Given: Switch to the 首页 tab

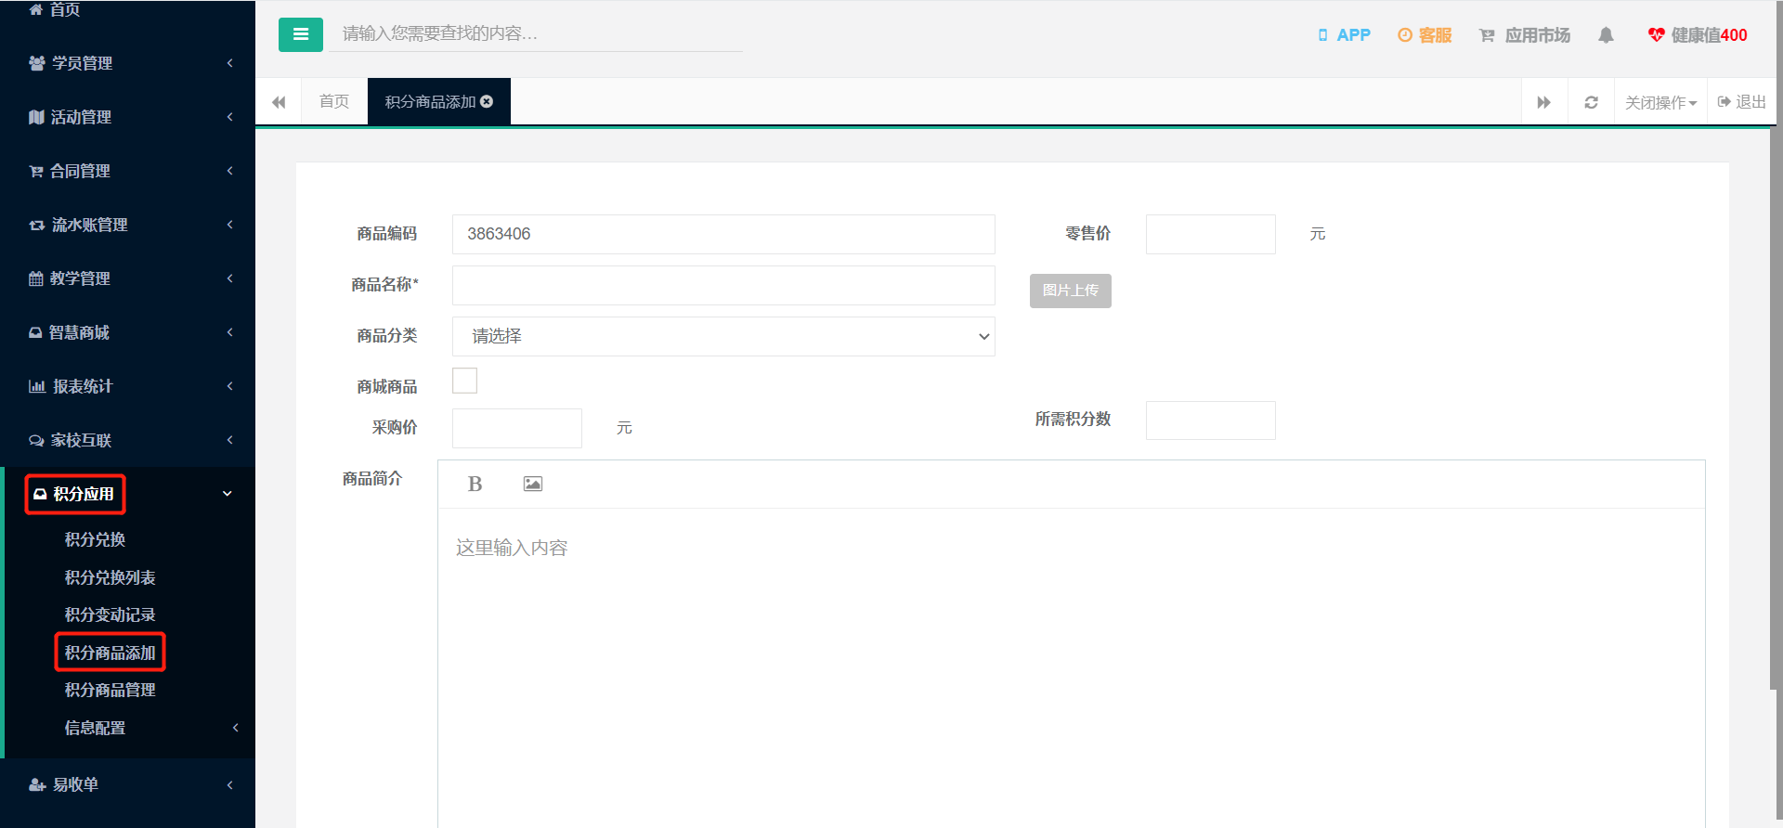Looking at the screenshot, I should pos(334,101).
